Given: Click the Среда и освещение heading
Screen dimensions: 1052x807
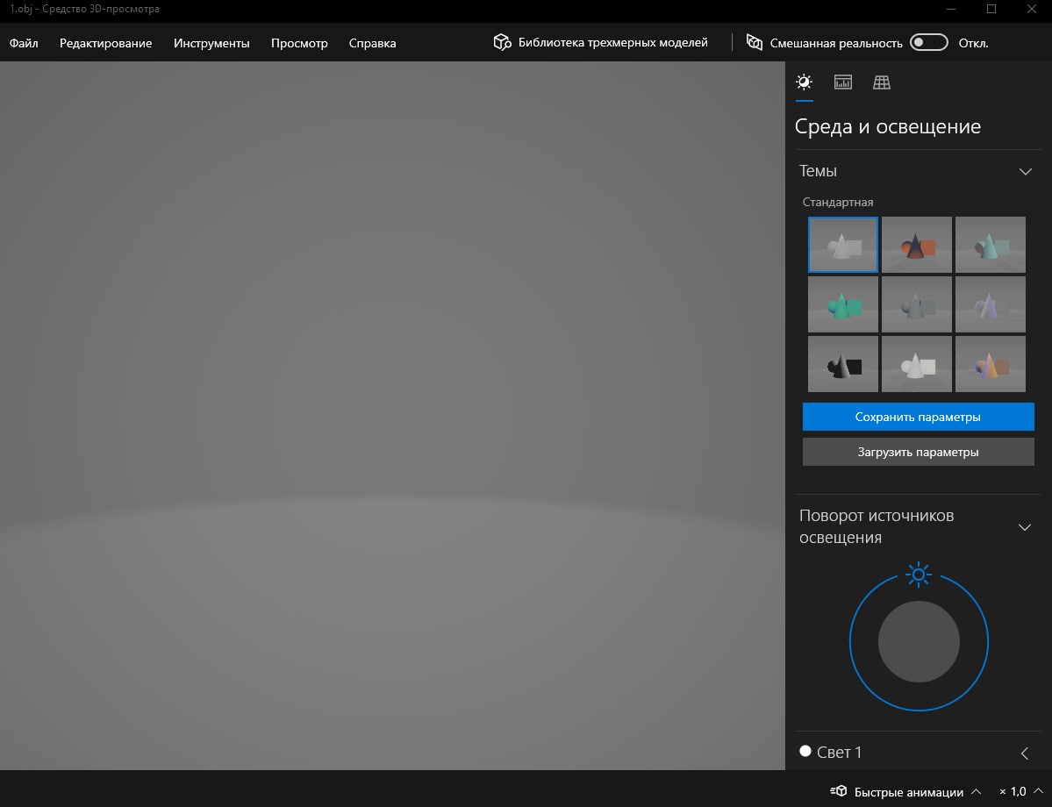Looking at the screenshot, I should [x=888, y=126].
